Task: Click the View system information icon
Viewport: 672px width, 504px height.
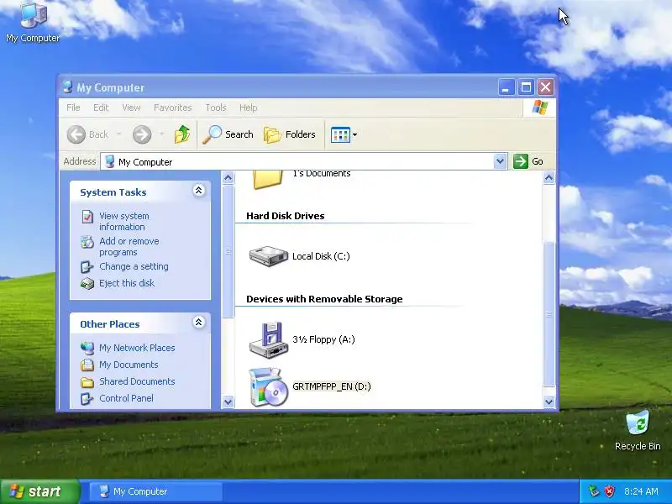Action: click(x=87, y=217)
